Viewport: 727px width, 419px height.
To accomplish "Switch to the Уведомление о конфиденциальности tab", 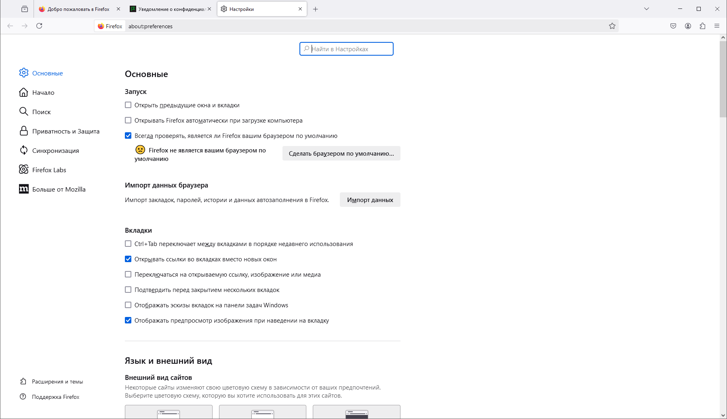I will [171, 9].
